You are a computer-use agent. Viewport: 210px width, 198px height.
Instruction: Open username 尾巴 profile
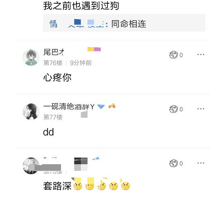tap(54, 52)
